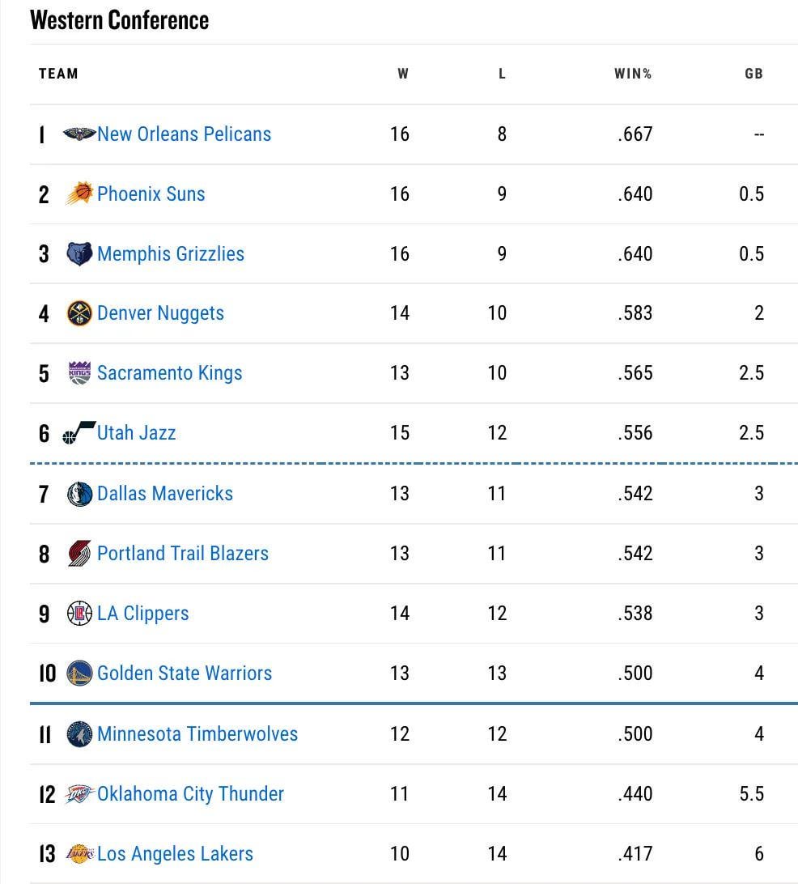
Task: Click the Utah Jazz note logo
Action: tap(79, 433)
